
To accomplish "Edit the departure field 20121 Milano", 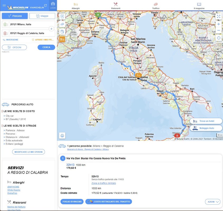I will coord(29,24).
